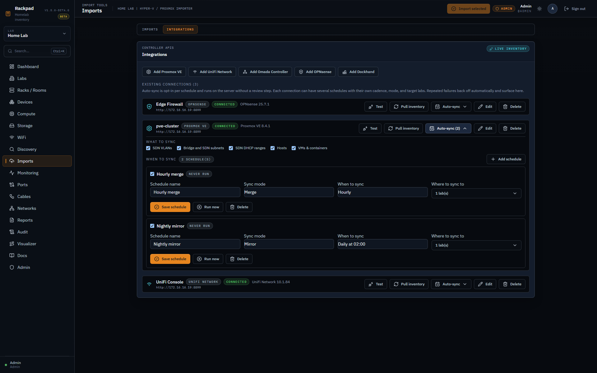The height and width of the screenshot is (373, 597).
Task: Open the Compute sidebar icon
Action: [x=12, y=114]
